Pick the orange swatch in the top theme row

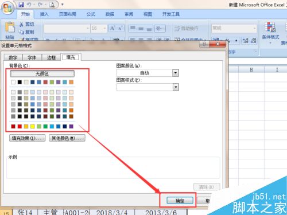71,82
